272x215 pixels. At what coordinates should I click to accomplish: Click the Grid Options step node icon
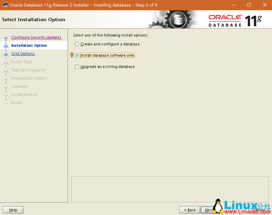[x=6, y=54]
